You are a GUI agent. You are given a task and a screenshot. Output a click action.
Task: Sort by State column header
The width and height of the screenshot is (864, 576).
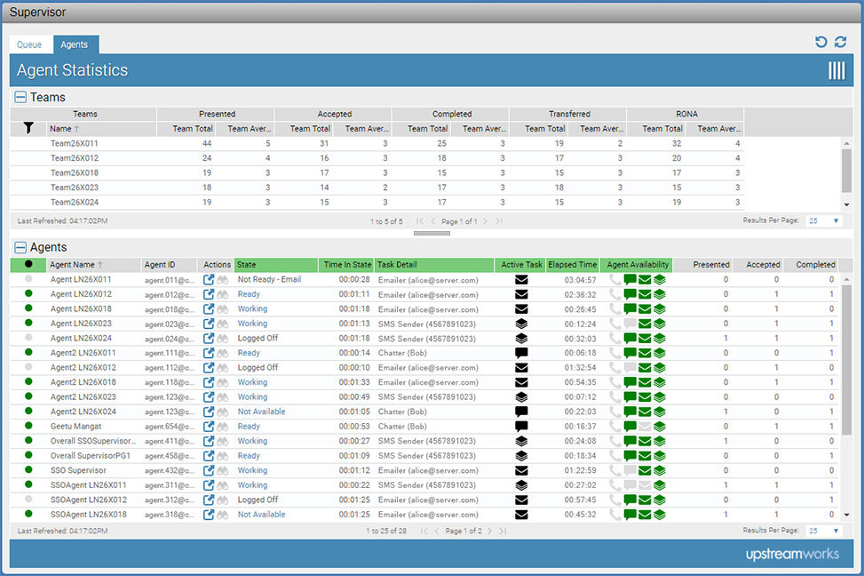(276, 265)
